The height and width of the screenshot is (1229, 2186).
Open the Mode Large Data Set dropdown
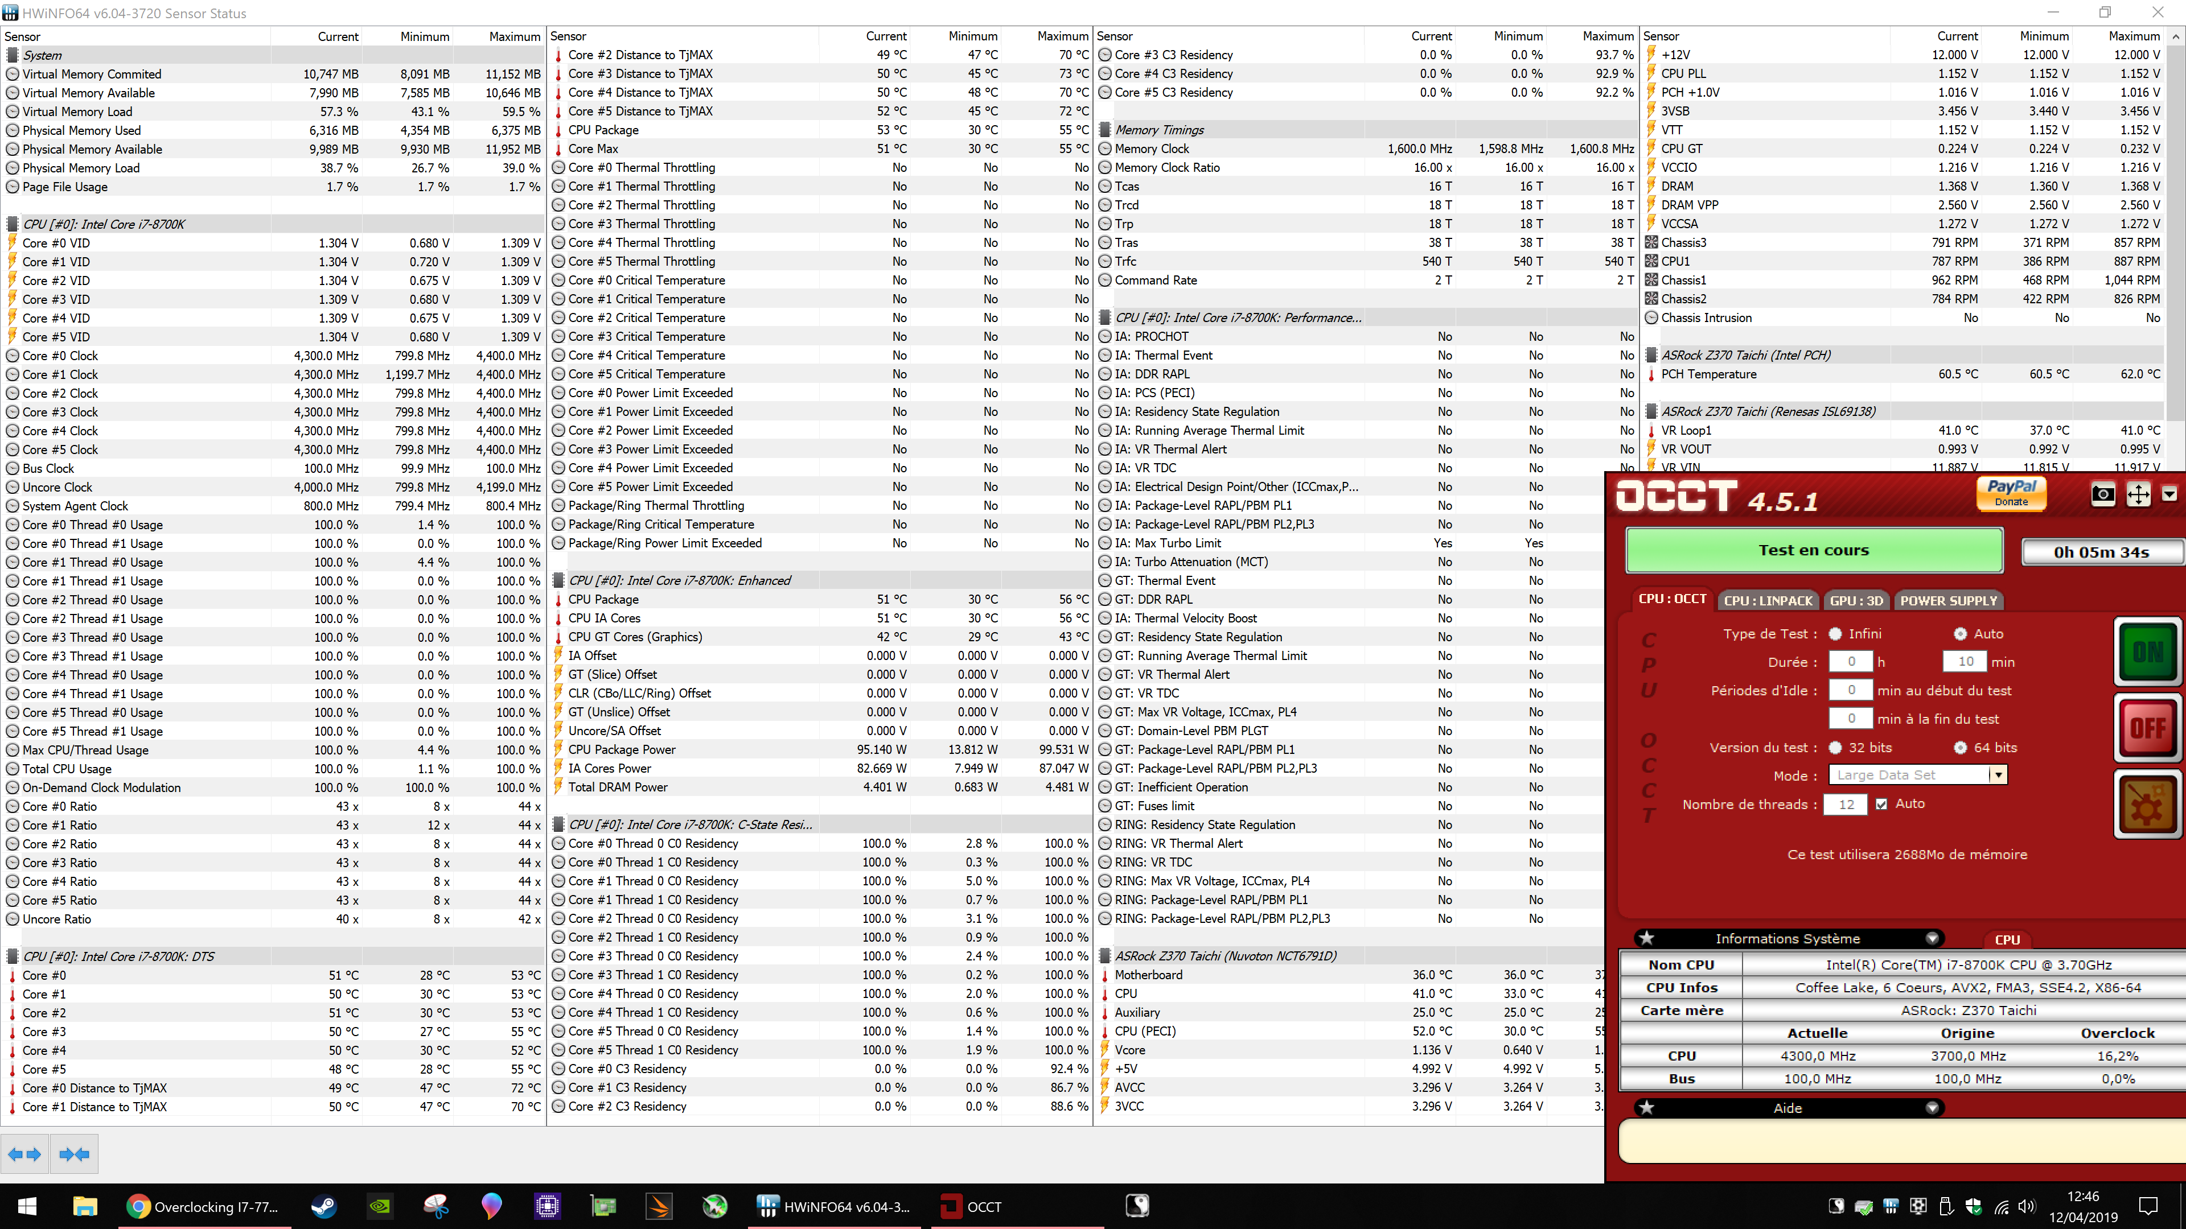click(x=1999, y=774)
